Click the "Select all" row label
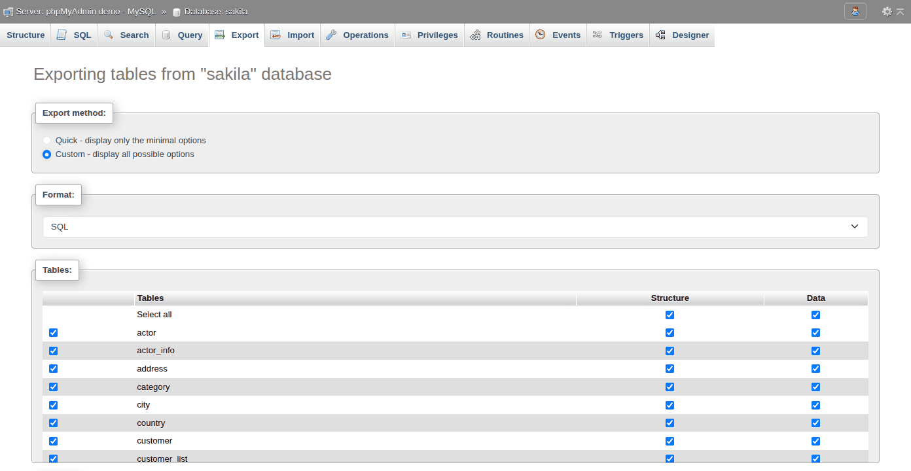This screenshot has width=911, height=471. (154, 315)
